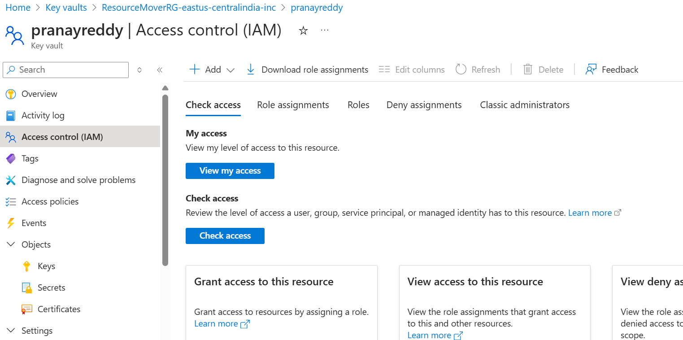683x340 pixels.
Task: Click the Access policies checklist icon
Action: tap(11, 202)
